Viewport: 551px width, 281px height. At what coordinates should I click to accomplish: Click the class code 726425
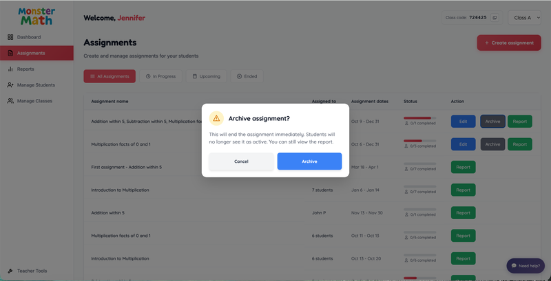tap(478, 17)
